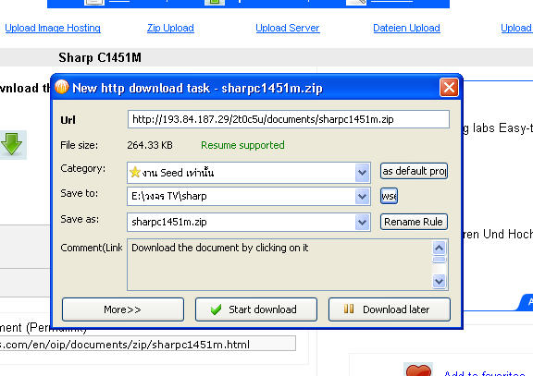Expand the Save as filename dropdown
This screenshot has width=533, height=376.
coord(362,223)
